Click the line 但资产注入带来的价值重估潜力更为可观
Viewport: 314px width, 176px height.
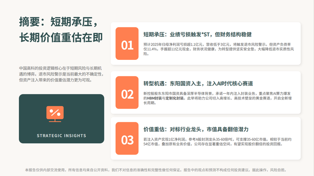pyautogui.click(x=55, y=80)
